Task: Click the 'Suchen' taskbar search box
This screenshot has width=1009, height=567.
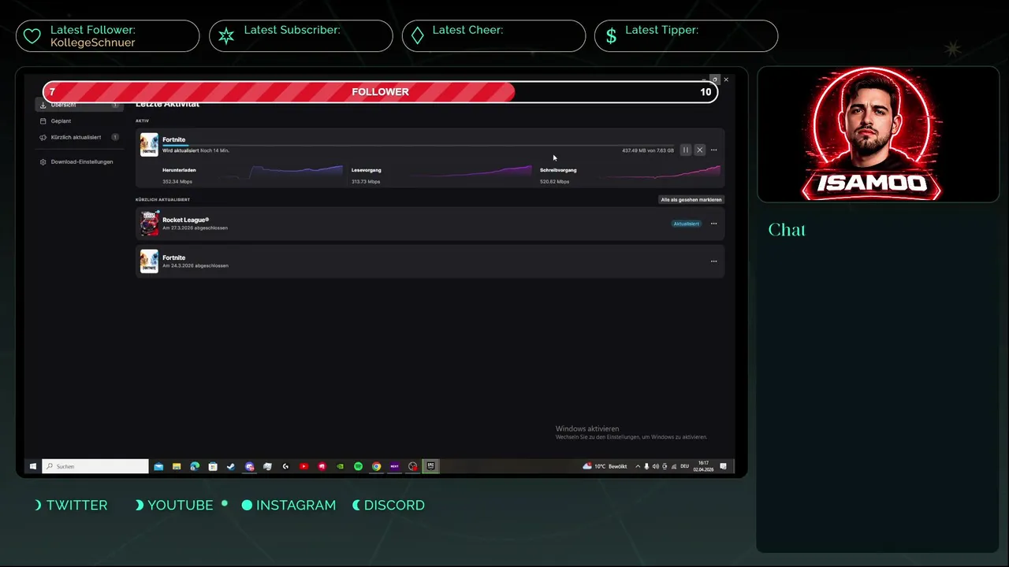Action: [x=95, y=466]
